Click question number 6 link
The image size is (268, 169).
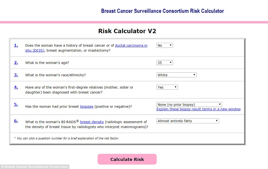click(x=16, y=121)
